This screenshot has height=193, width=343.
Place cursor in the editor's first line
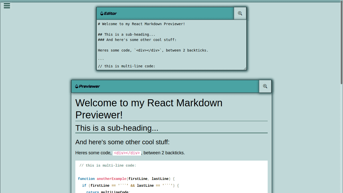click(141, 24)
